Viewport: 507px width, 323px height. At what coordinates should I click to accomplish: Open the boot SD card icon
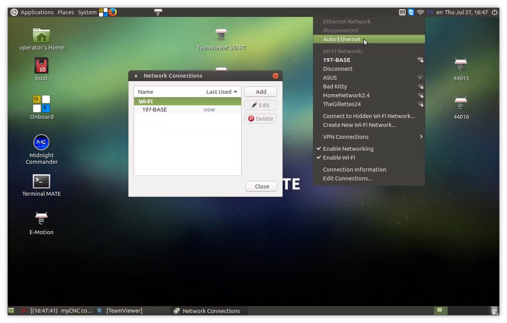[x=41, y=66]
